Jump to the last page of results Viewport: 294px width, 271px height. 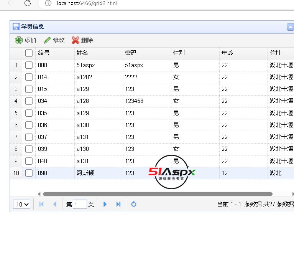[x=118, y=204]
